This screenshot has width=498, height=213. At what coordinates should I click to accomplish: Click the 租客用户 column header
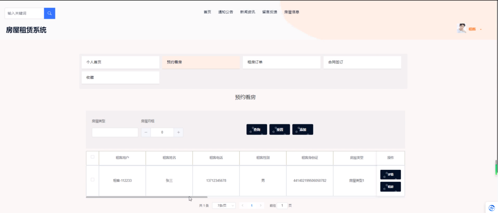pyautogui.click(x=122, y=158)
